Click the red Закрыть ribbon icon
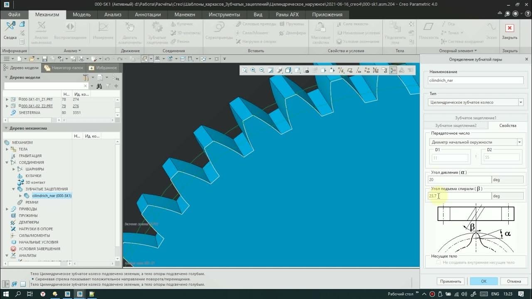This screenshot has width=532, height=299. coord(510,28)
